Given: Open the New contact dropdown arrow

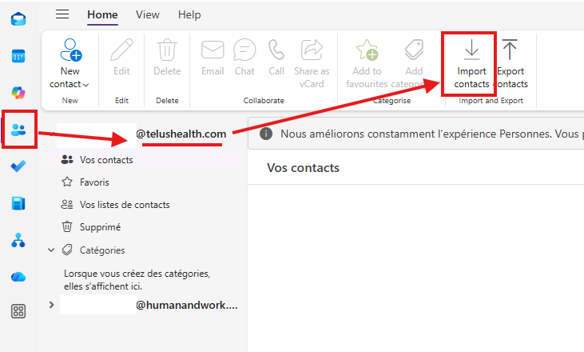Looking at the screenshot, I should point(86,85).
